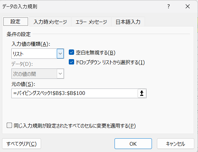Click the すべてクリア button
The image size is (198, 152).
pyautogui.click(x=21, y=144)
